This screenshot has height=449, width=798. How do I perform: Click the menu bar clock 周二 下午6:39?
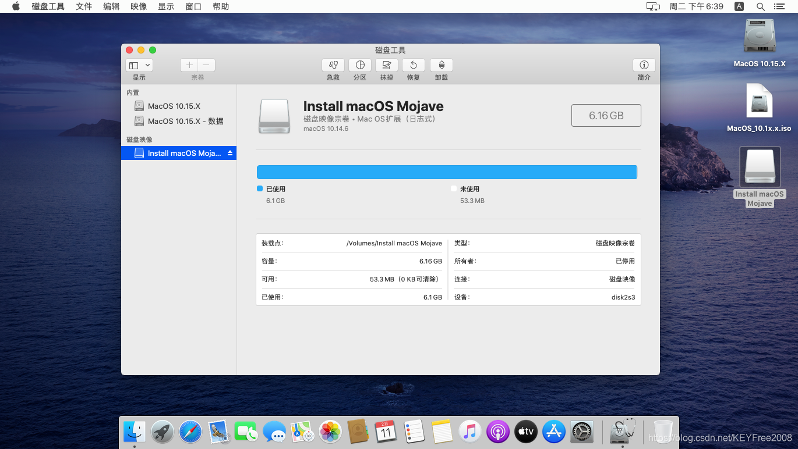point(696,6)
